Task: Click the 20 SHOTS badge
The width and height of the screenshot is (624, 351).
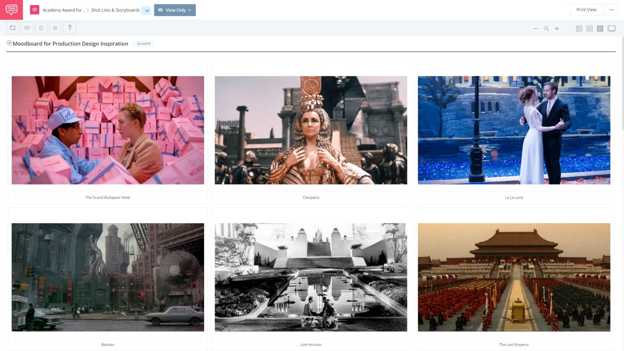Action: pyautogui.click(x=144, y=44)
